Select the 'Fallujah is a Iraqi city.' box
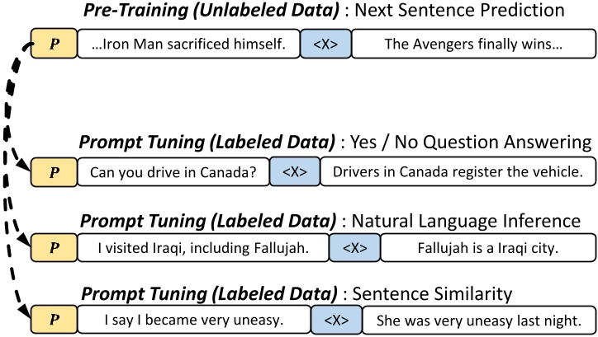The height and width of the screenshot is (337, 598). 488,248
